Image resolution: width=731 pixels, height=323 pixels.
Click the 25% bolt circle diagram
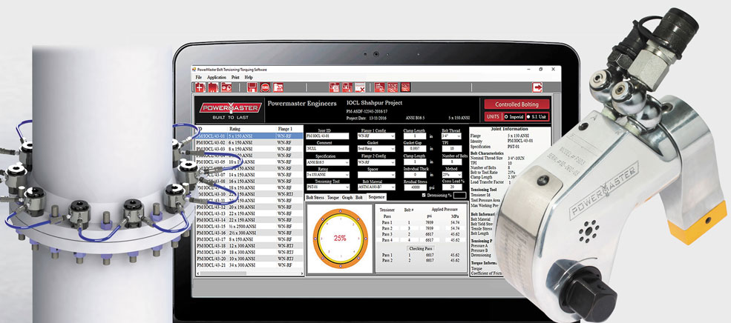coord(339,237)
